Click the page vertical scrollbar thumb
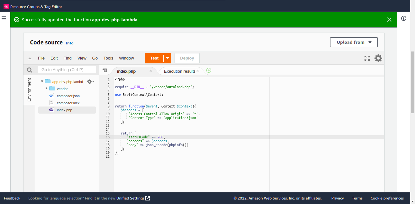This screenshot has width=415, height=204. [x=413, y=82]
